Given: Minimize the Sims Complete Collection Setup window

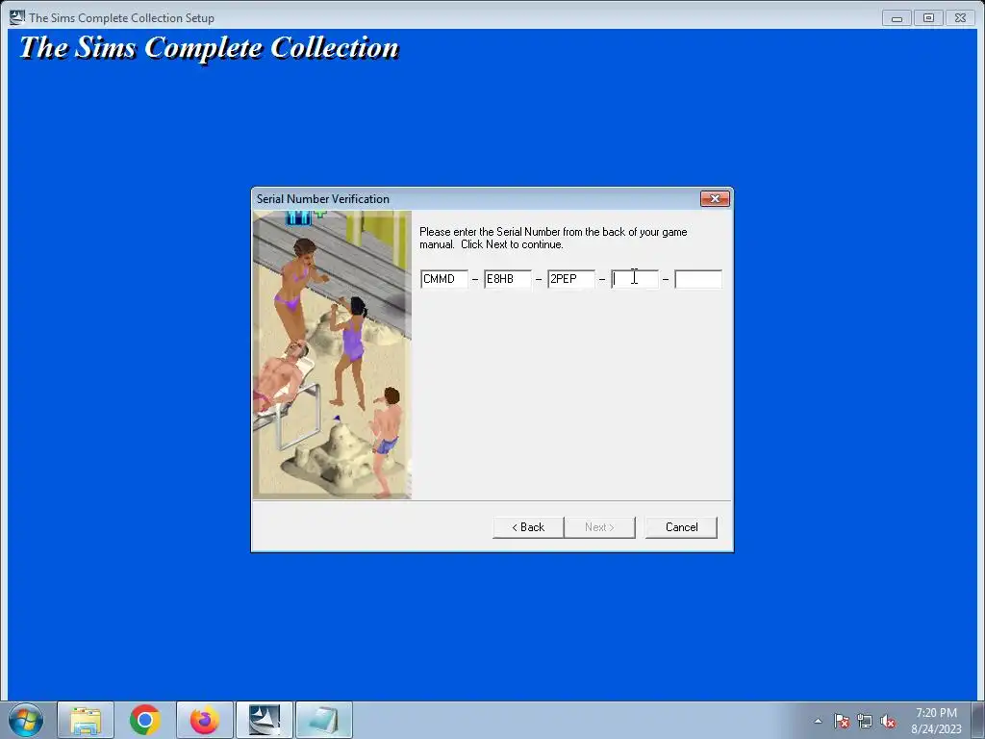Looking at the screenshot, I should click(x=897, y=18).
